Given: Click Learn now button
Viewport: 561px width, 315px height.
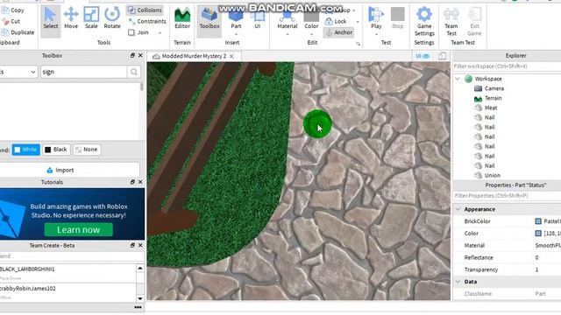Looking at the screenshot, I should [78, 229].
